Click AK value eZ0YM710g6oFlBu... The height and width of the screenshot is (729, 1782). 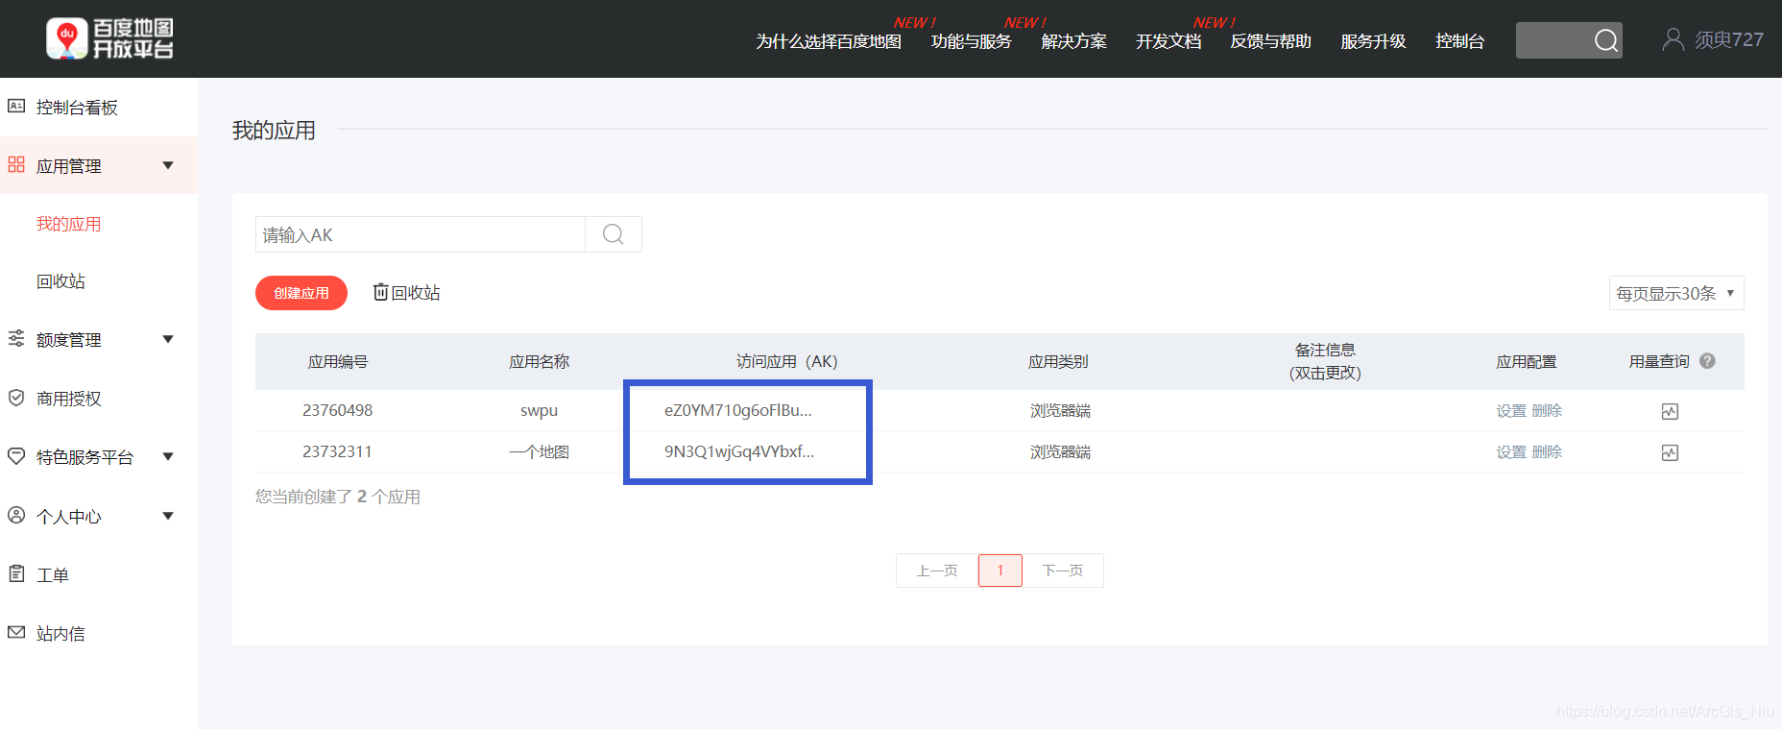pyautogui.click(x=738, y=410)
